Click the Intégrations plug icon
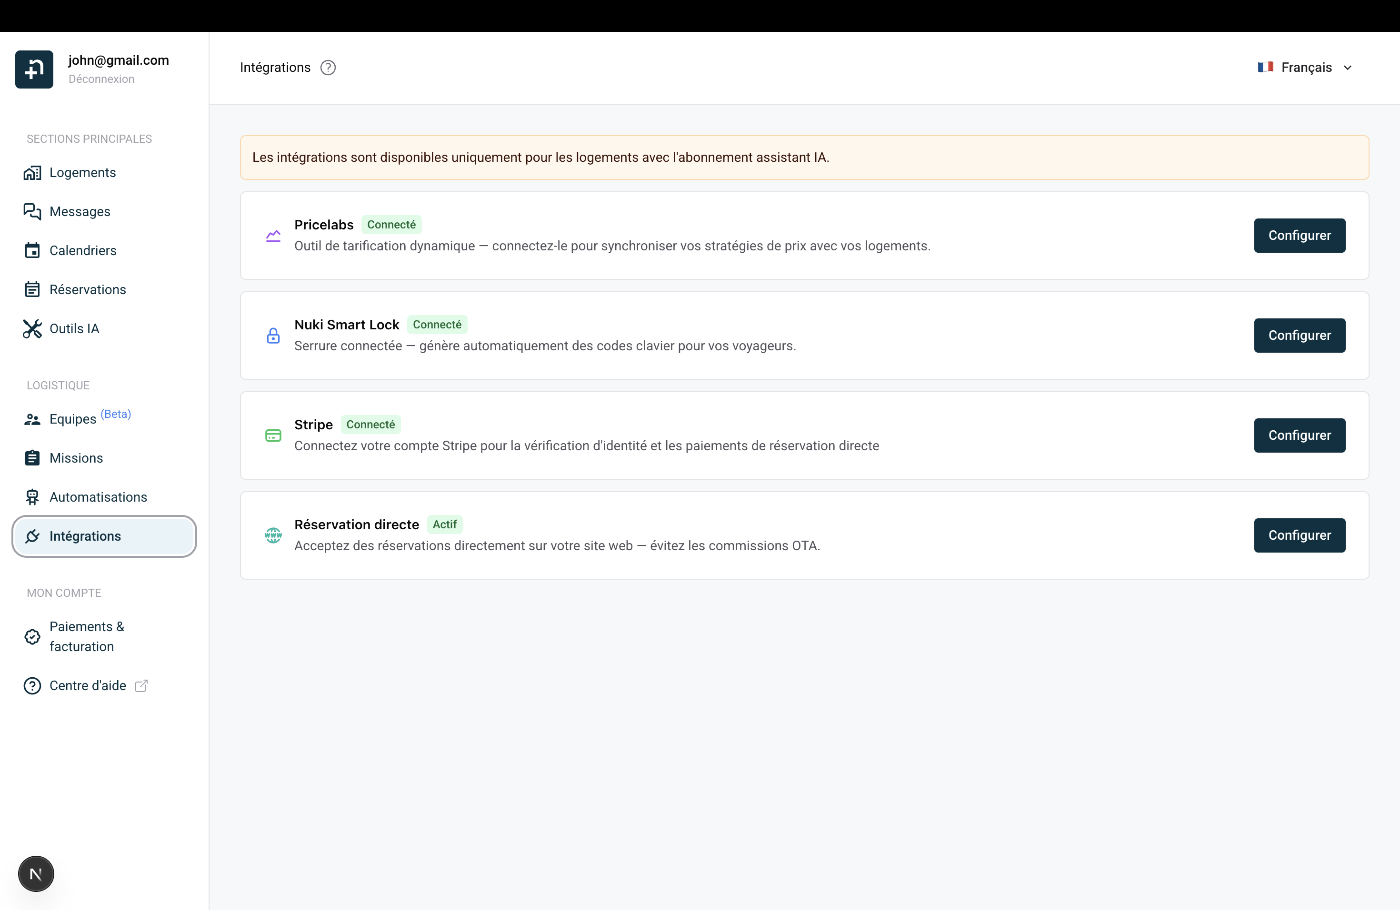 pyautogui.click(x=32, y=536)
